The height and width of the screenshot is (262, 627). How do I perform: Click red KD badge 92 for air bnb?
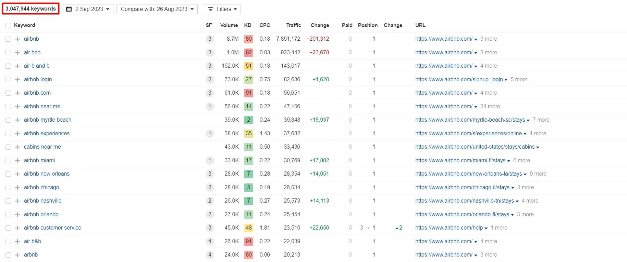[x=248, y=53]
